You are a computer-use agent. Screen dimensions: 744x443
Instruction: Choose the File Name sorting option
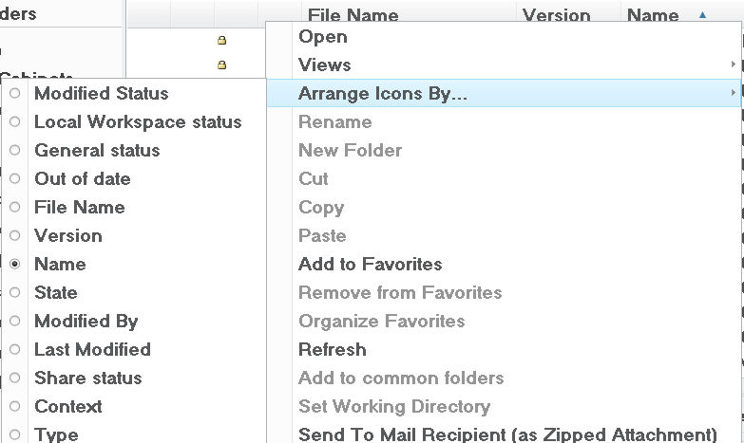pos(80,207)
